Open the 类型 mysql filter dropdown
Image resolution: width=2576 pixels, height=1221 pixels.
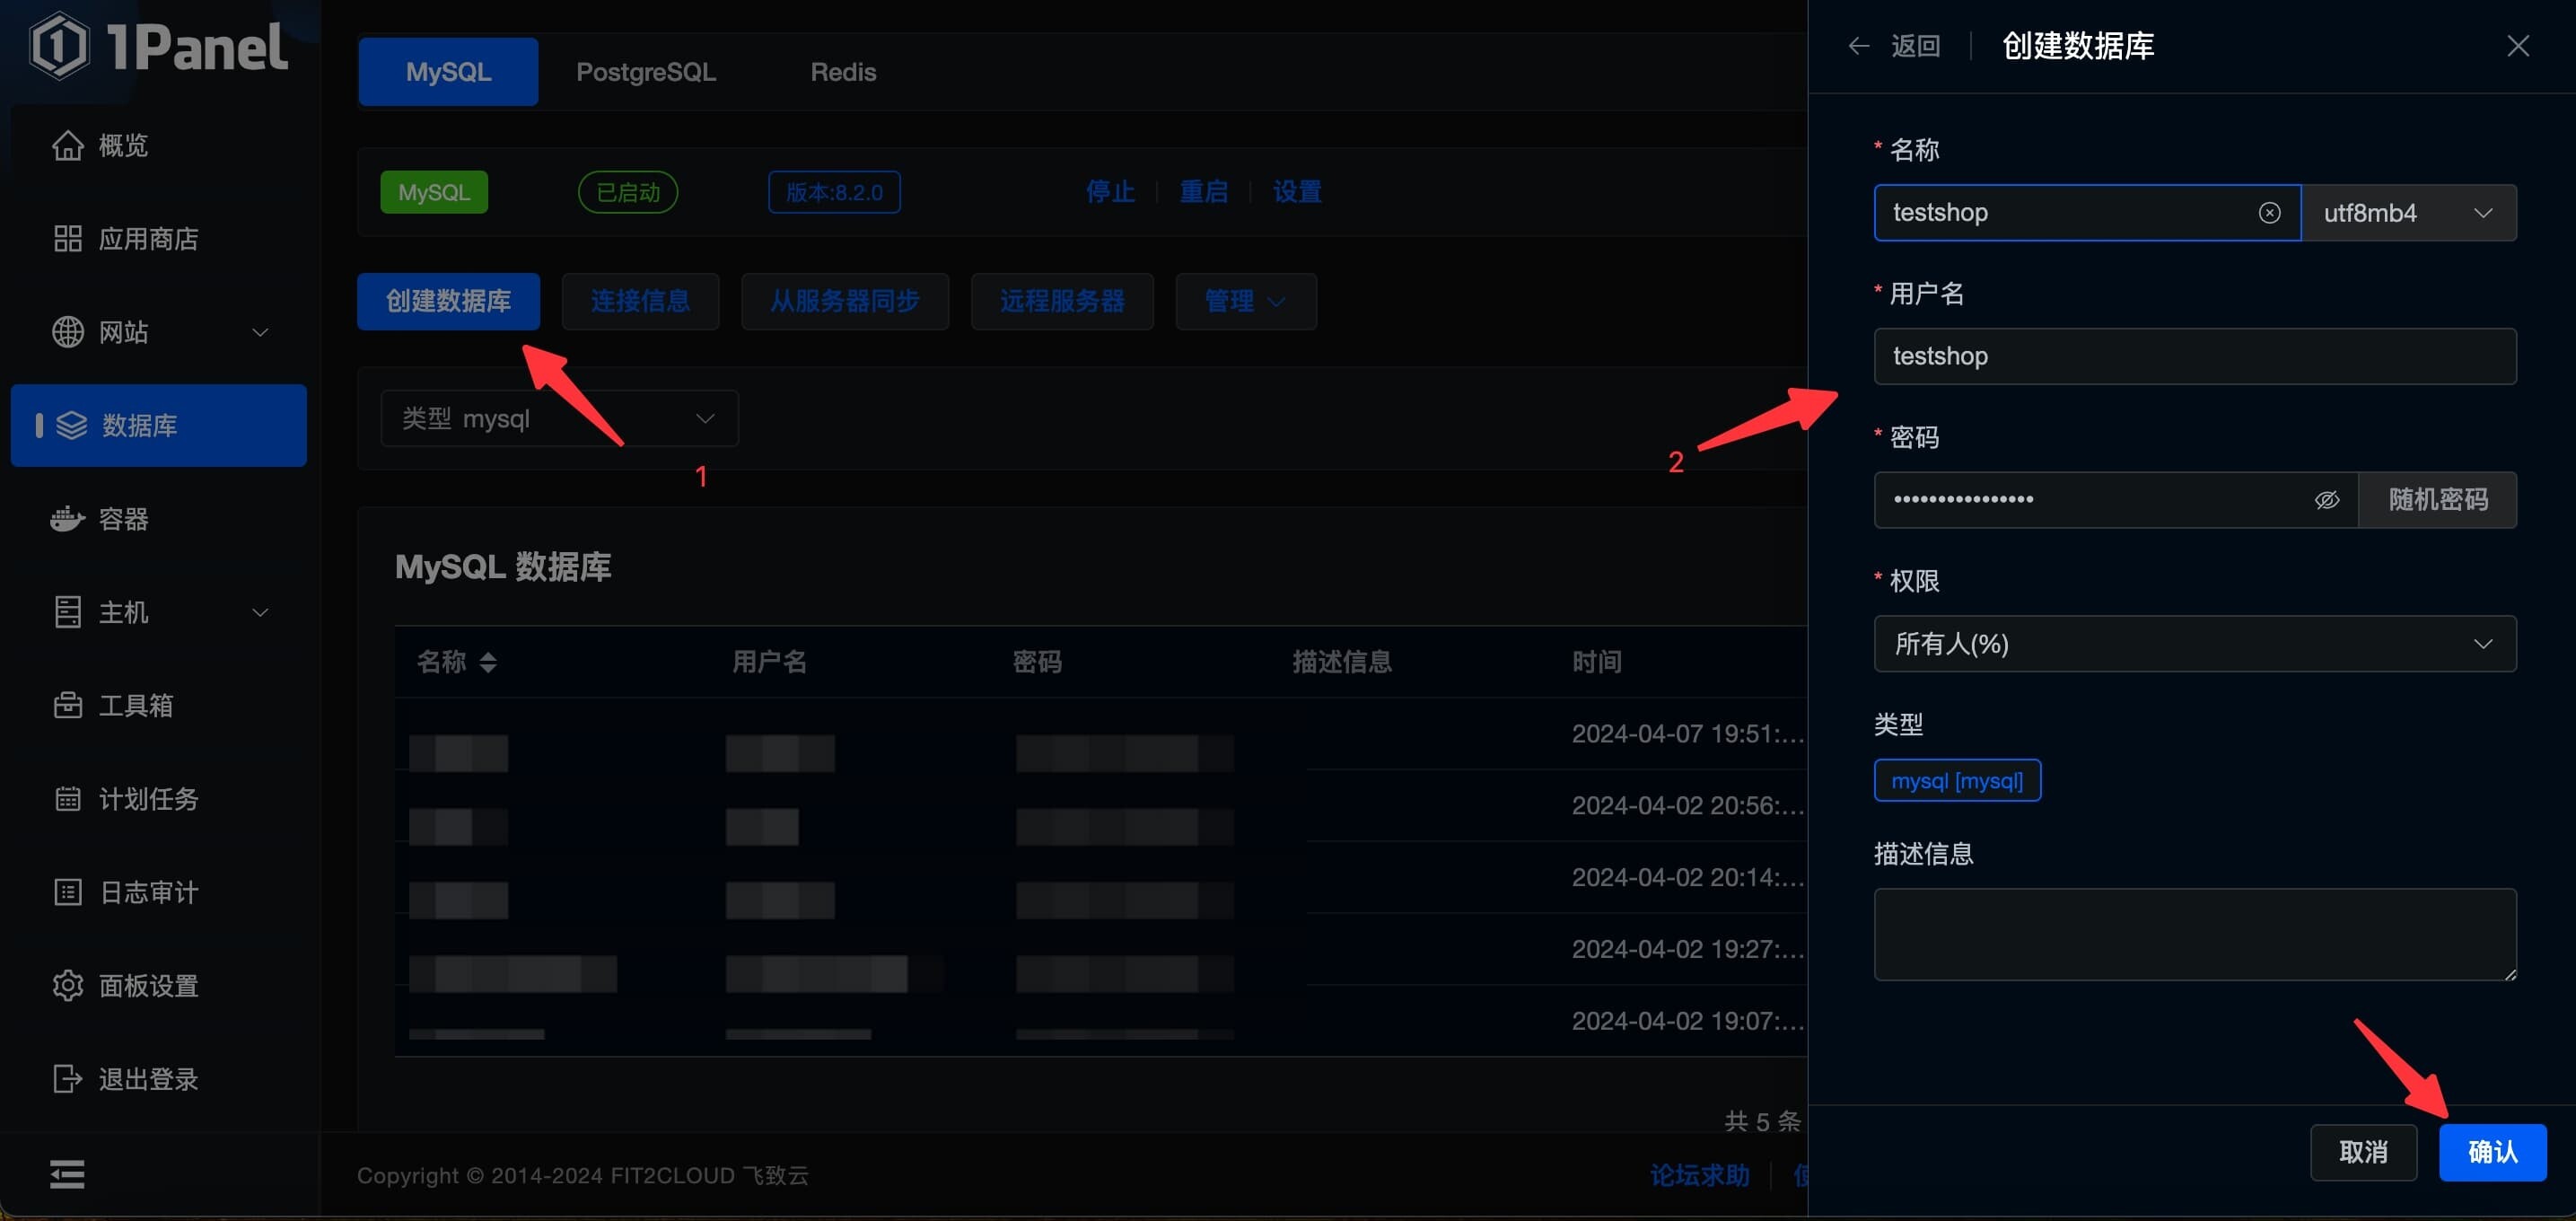pyautogui.click(x=559, y=419)
